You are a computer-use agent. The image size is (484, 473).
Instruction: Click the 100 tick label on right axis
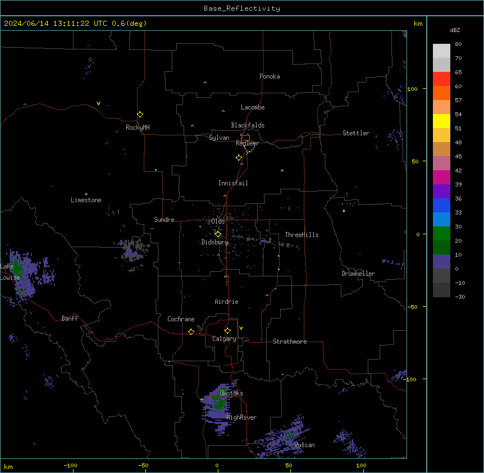(x=412, y=89)
